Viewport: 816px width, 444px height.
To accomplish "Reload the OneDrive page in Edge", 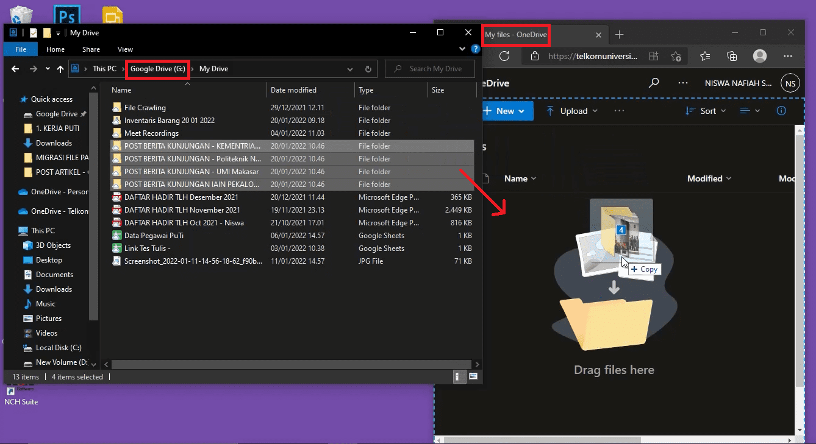I will click(504, 56).
